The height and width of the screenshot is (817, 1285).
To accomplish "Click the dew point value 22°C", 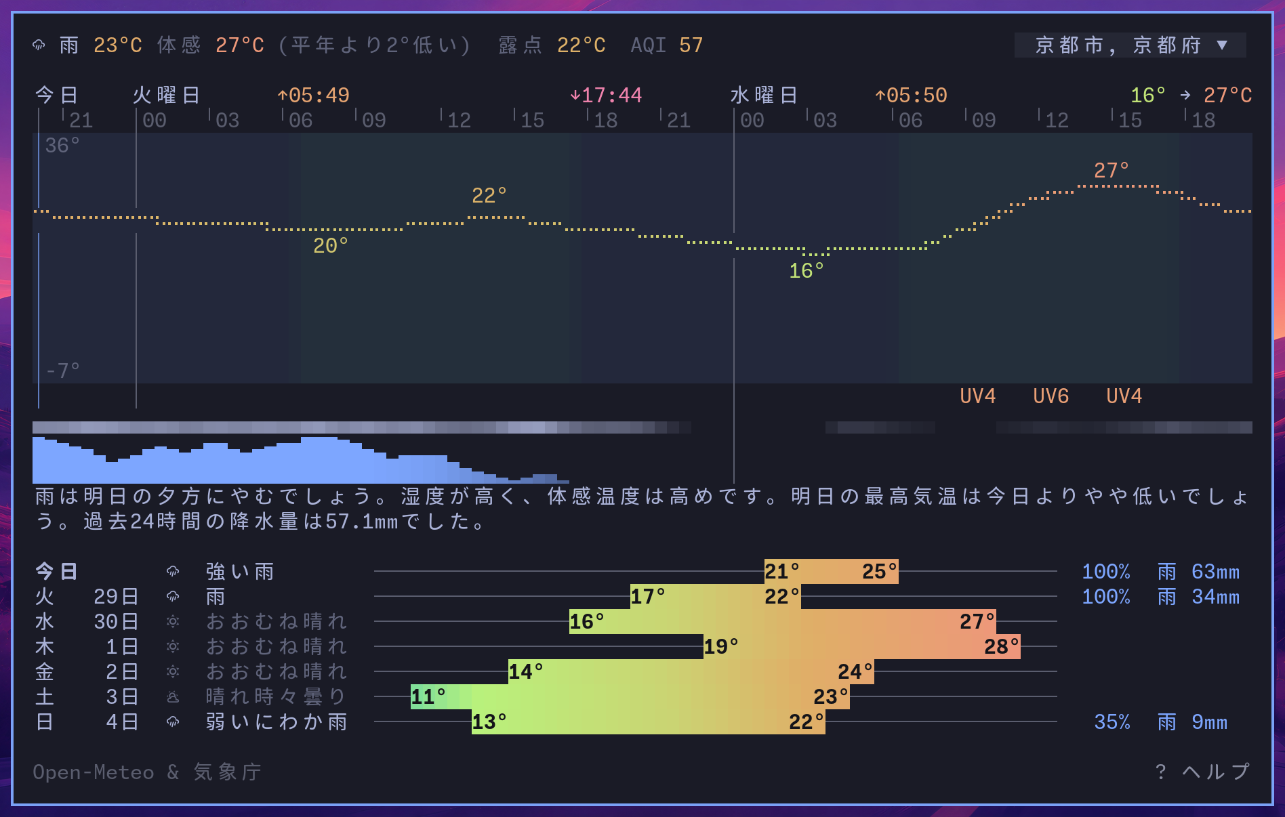I will click(x=582, y=45).
